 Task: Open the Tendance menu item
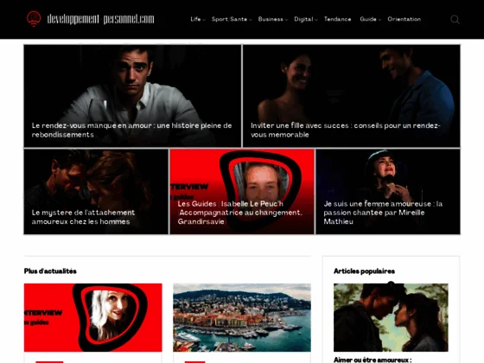337,19
